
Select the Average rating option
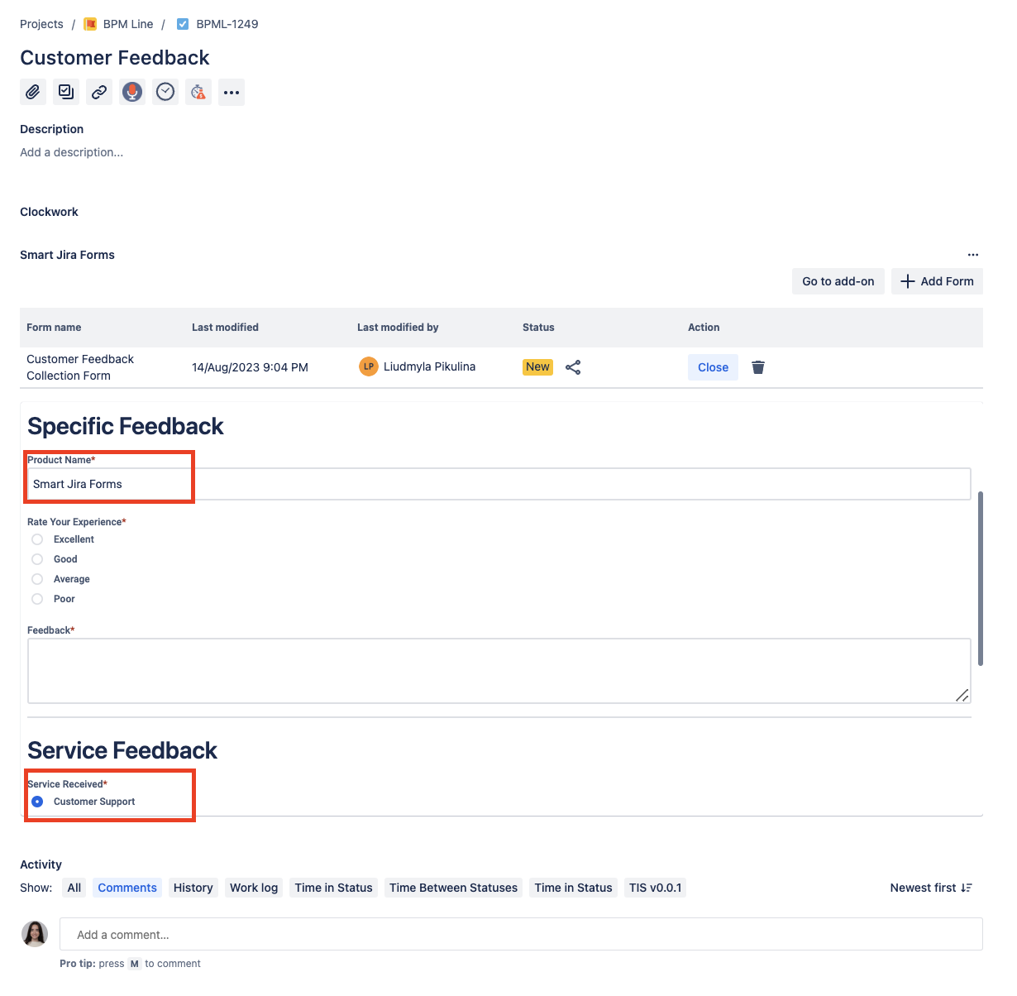pyautogui.click(x=37, y=579)
